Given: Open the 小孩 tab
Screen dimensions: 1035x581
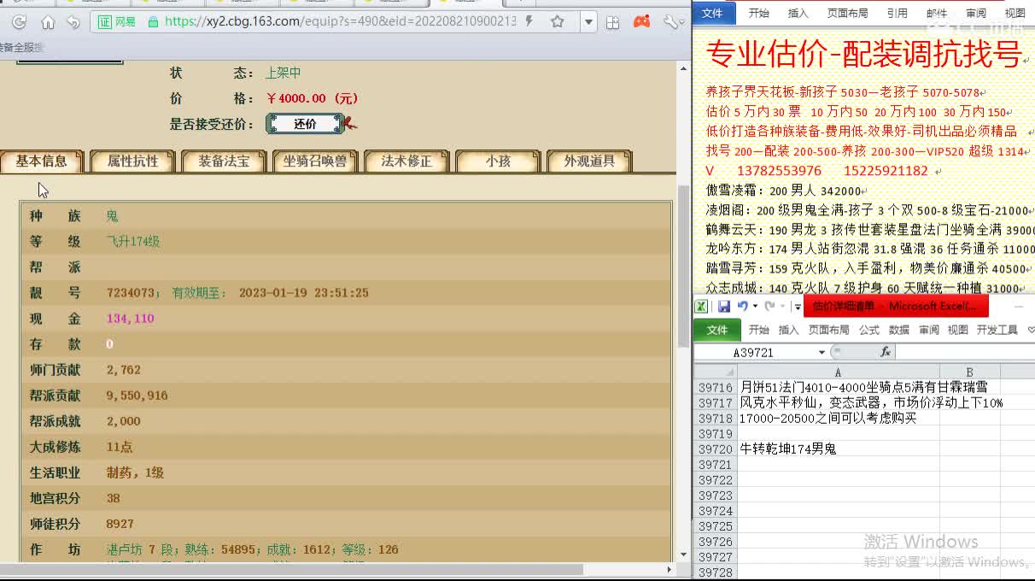Looking at the screenshot, I should pyautogui.click(x=498, y=161).
